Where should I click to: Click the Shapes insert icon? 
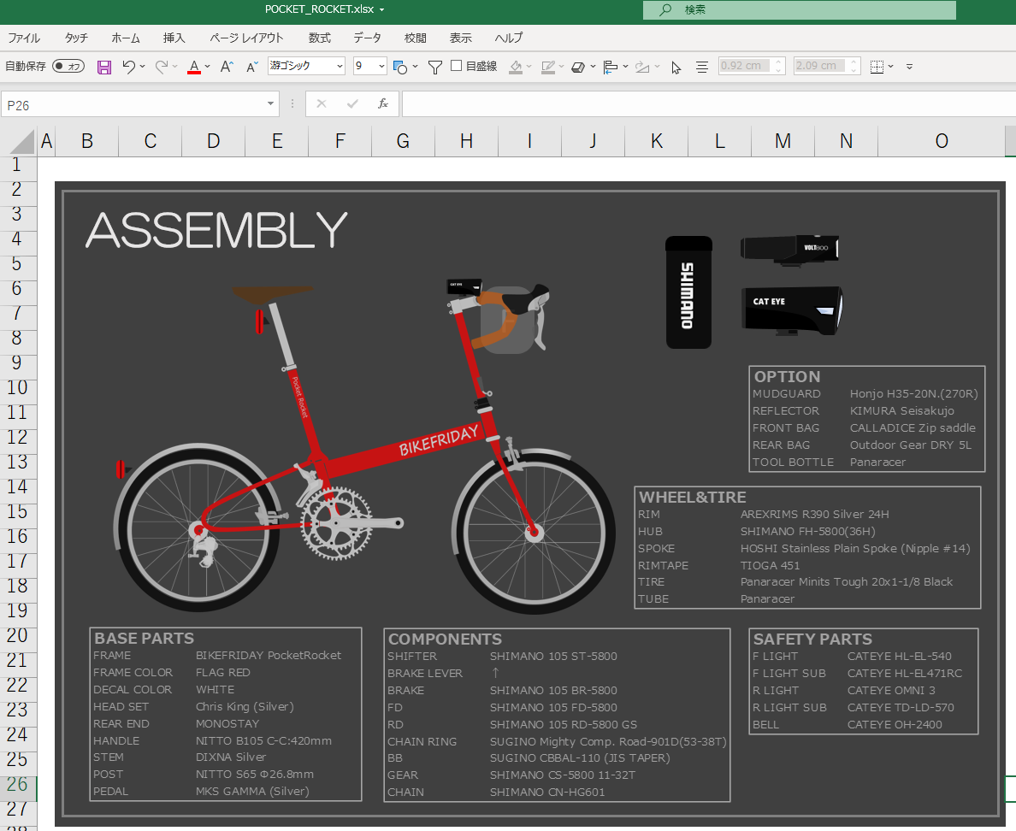pos(399,67)
